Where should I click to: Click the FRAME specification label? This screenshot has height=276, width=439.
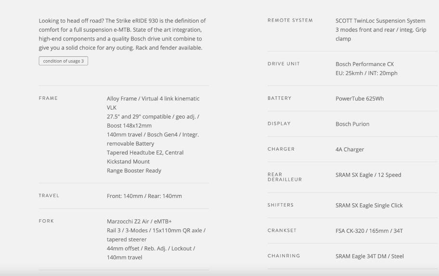click(x=48, y=98)
